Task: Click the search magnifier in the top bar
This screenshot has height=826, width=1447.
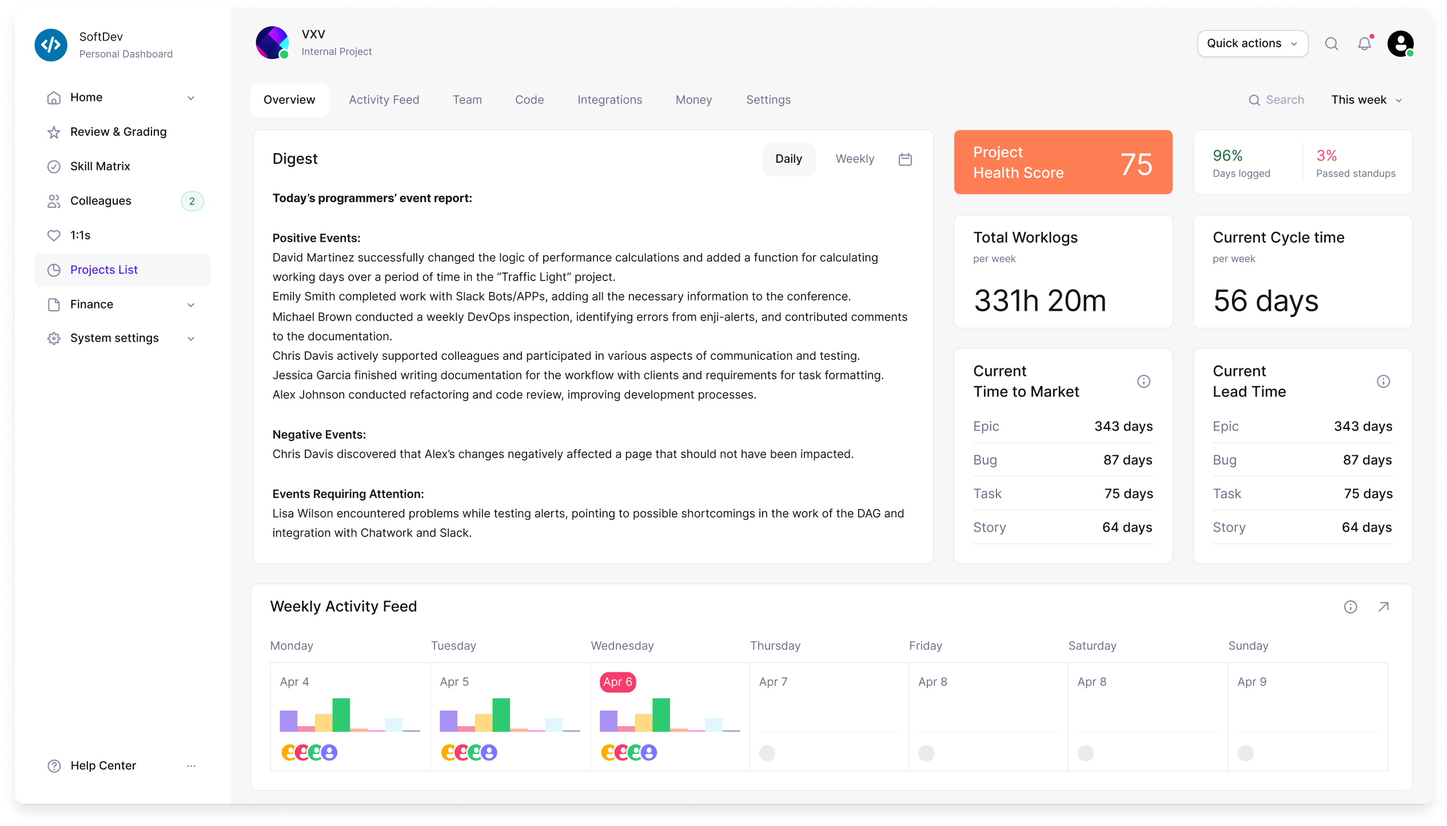Action: (x=1332, y=43)
